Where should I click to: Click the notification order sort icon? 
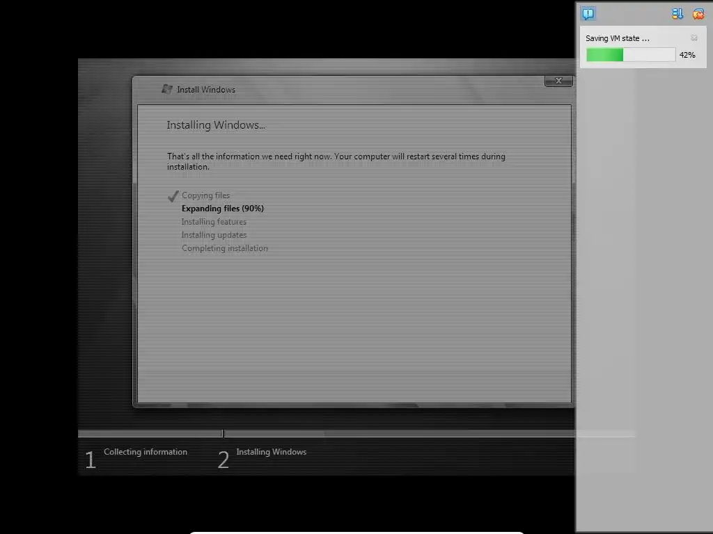coord(677,14)
